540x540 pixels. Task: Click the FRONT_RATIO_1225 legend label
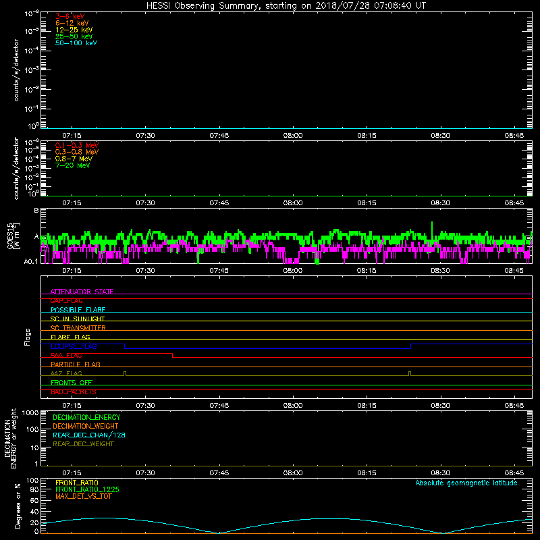point(88,489)
